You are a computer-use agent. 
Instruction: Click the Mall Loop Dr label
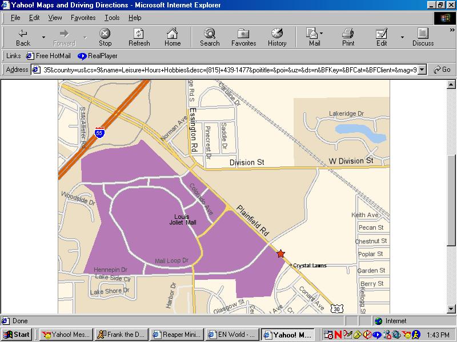coord(172,260)
